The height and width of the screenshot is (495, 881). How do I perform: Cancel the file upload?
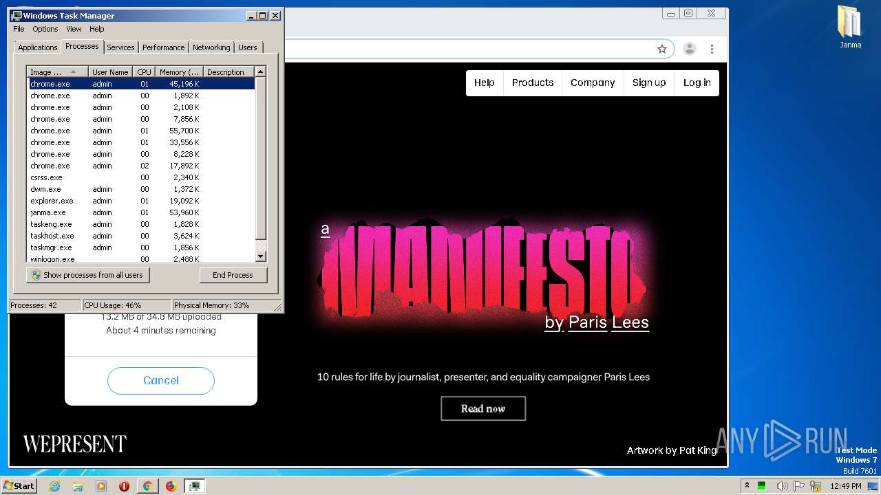pos(161,380)
